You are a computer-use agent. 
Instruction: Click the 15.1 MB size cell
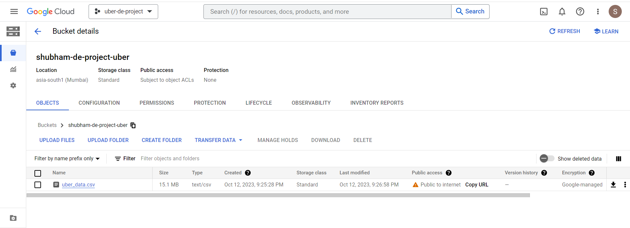pos(169,184)
